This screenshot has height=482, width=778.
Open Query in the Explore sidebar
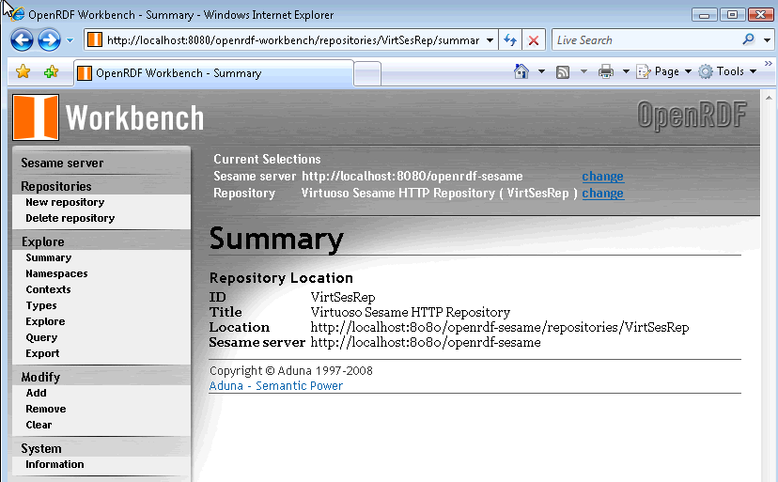41,337
